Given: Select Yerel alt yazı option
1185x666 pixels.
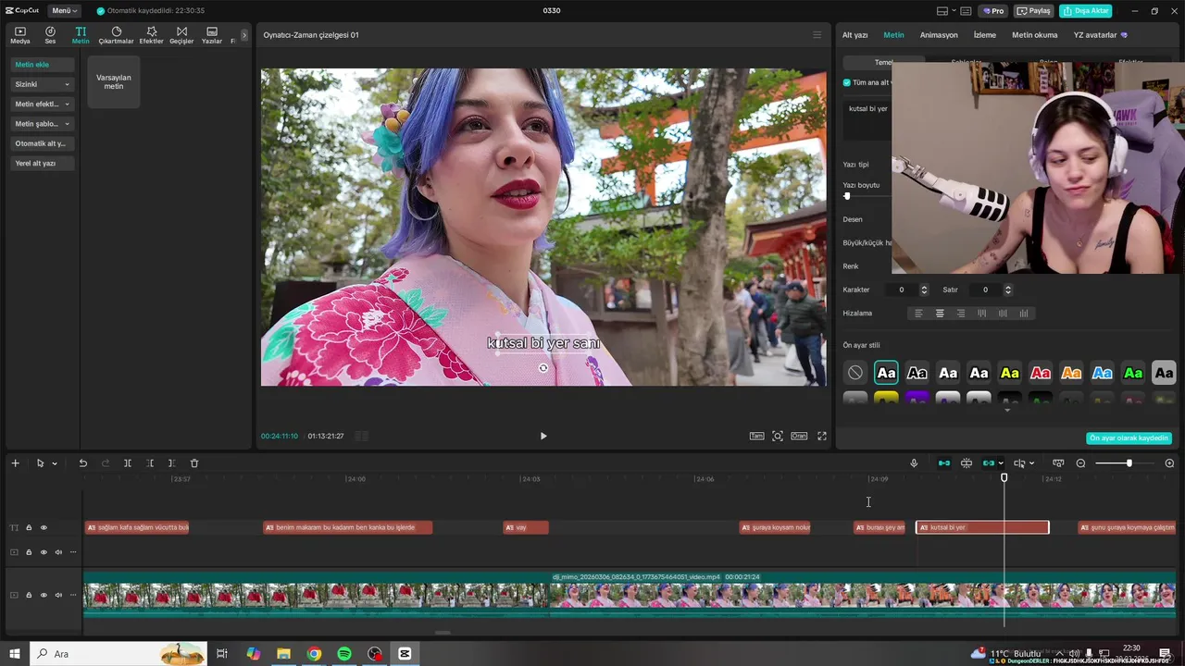Looking at the screenshot, I should pos(43,164).
